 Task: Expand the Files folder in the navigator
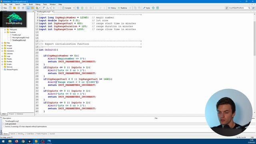[x=2, y=43]
